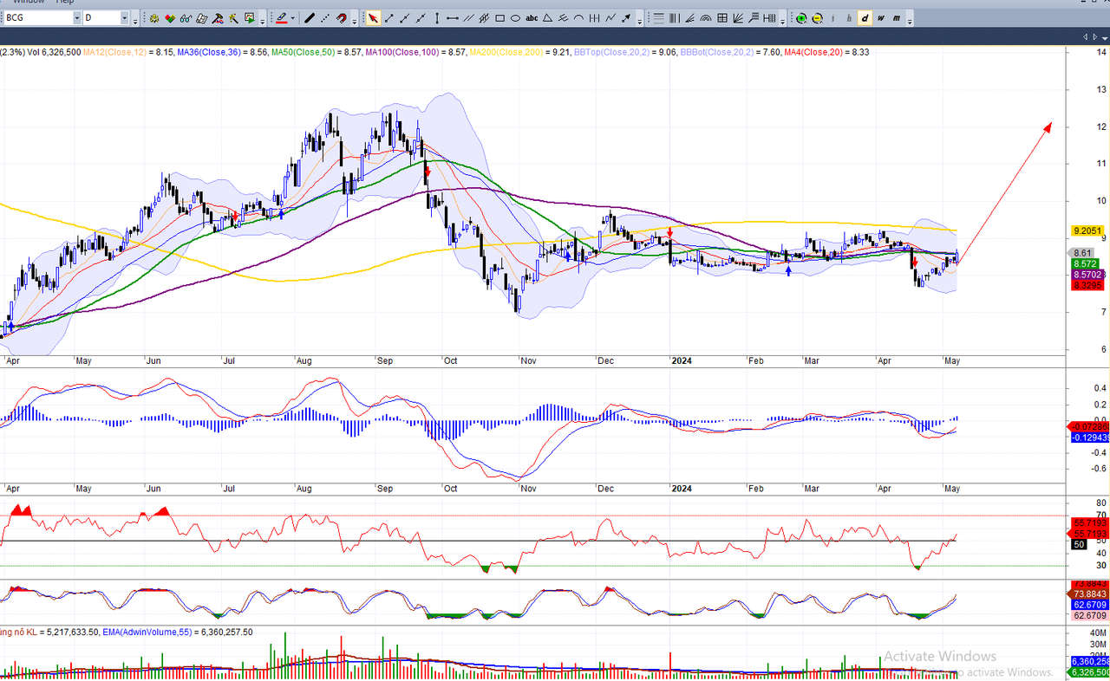Select the arrow marker drawing tool
The image size is (1110, 681).
pos(626,18)
